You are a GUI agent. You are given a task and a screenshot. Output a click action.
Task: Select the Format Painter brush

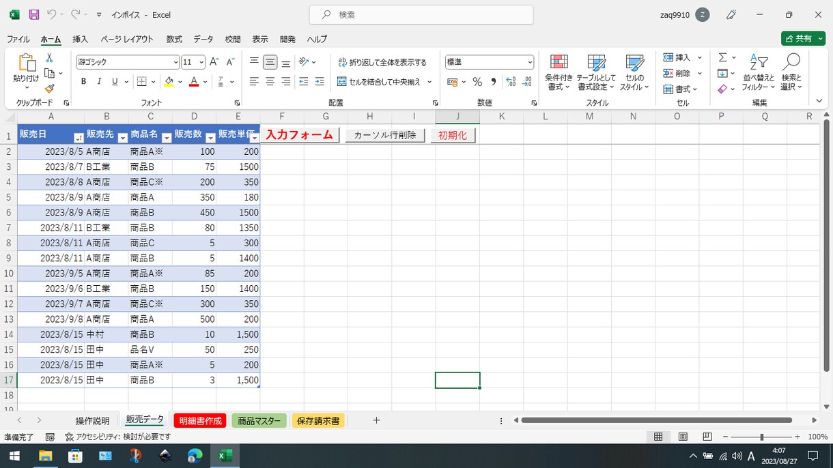click(x=49, y=88)
